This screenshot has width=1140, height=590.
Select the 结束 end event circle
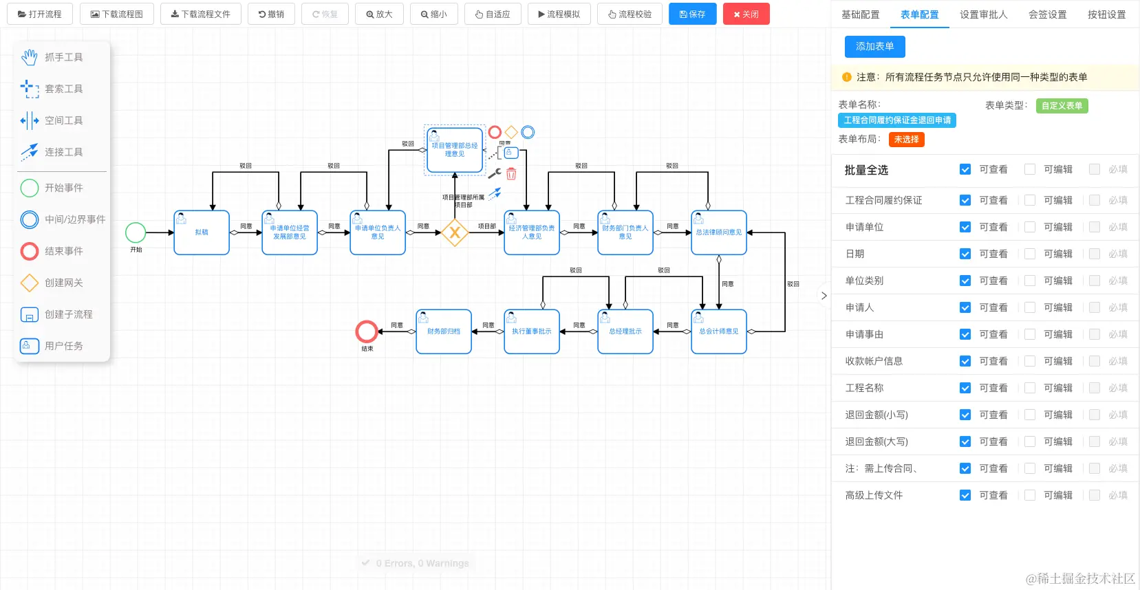[x=367, y=331]
